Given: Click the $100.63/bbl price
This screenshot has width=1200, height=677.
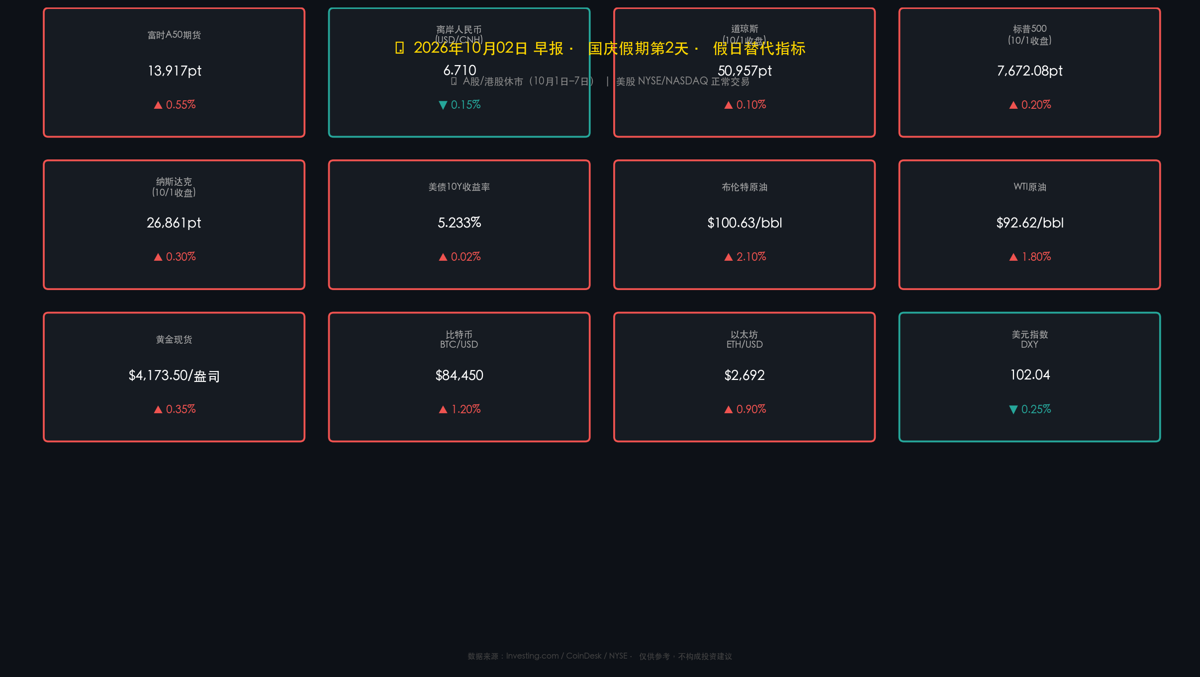Looking at the screenshot, I should (x=744, y=223).
